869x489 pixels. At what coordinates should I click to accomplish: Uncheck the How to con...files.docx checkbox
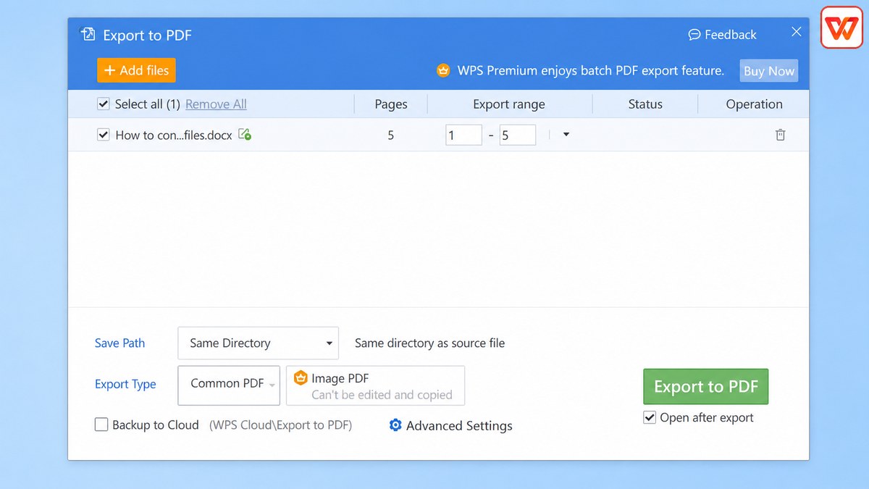(x=103, y=135)
